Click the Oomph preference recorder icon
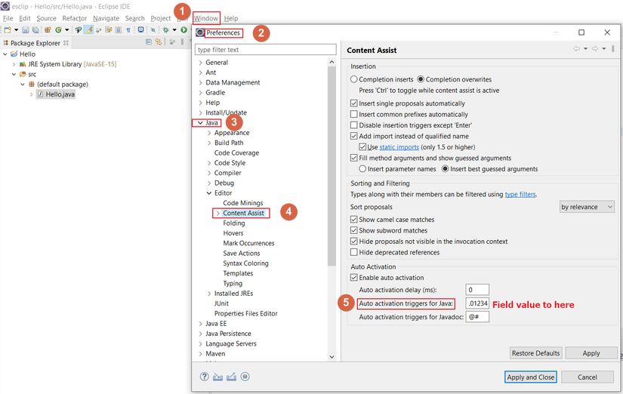The image size is (623, 394). (245, 377)
